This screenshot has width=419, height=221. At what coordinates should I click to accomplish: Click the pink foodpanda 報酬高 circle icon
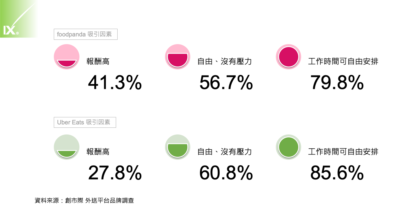pyautogui.click(x=67, y=57)
